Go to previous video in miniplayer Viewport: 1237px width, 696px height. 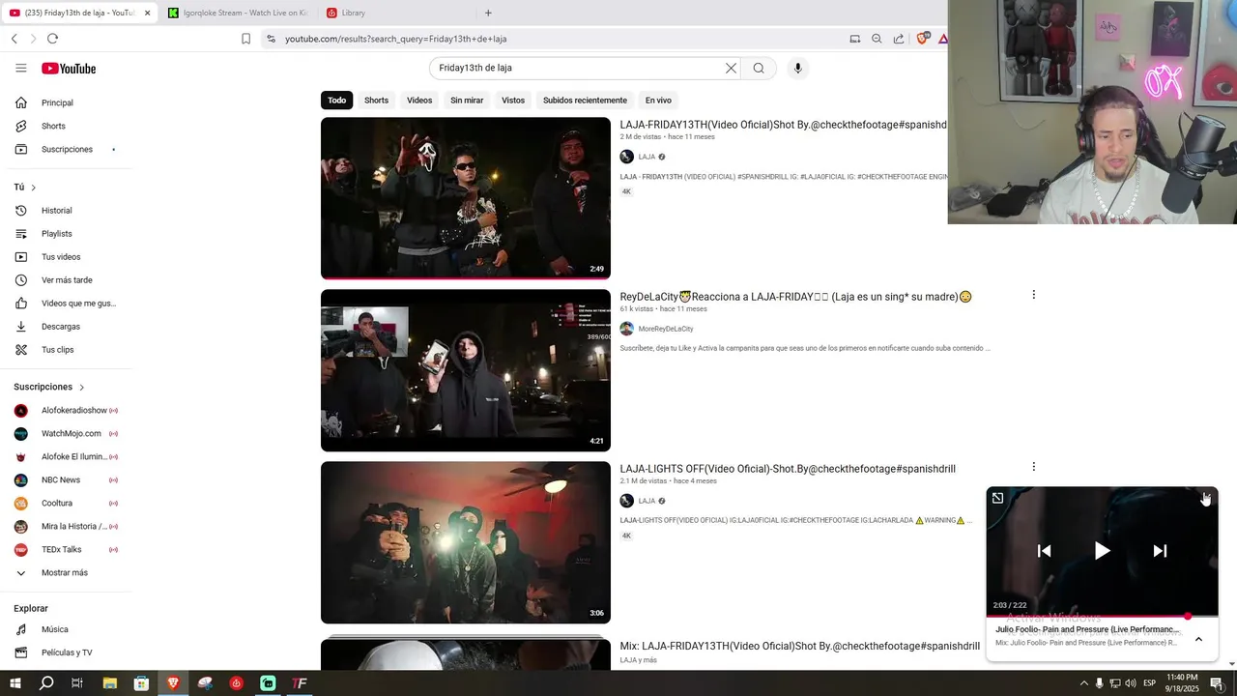pyautogui.click(x=1044, y=551)
